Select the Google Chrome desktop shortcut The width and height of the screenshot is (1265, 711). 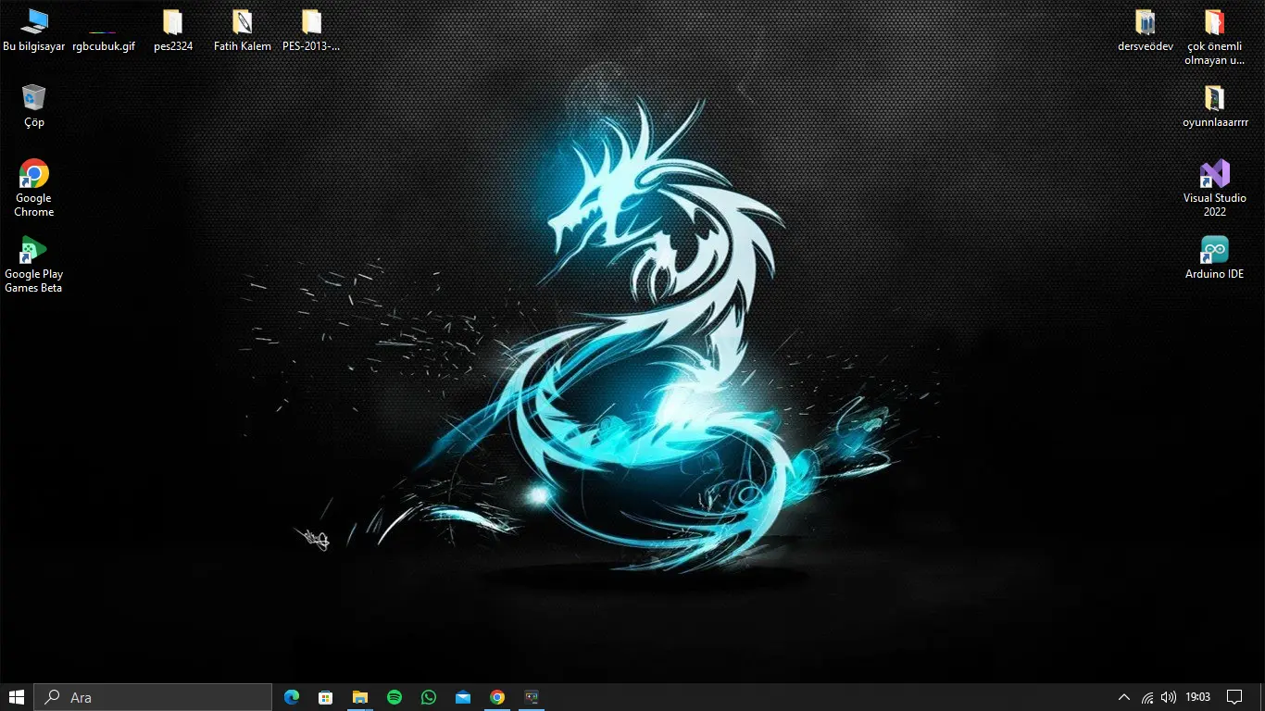34,188
